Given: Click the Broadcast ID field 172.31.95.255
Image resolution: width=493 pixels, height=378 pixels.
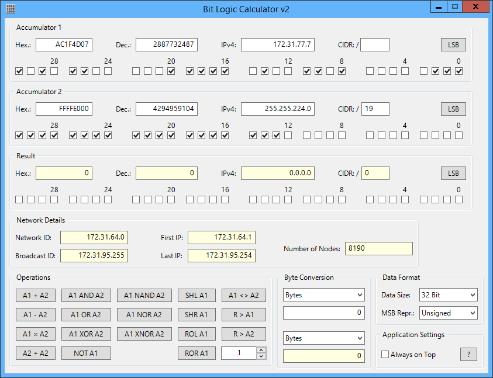Looking at the screenshot, I should (94, 255).
